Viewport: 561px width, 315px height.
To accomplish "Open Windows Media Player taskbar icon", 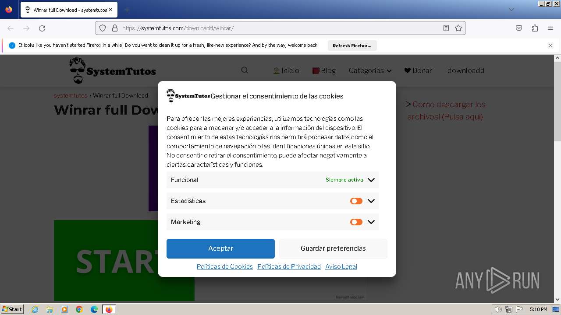I will coord(64,309).
